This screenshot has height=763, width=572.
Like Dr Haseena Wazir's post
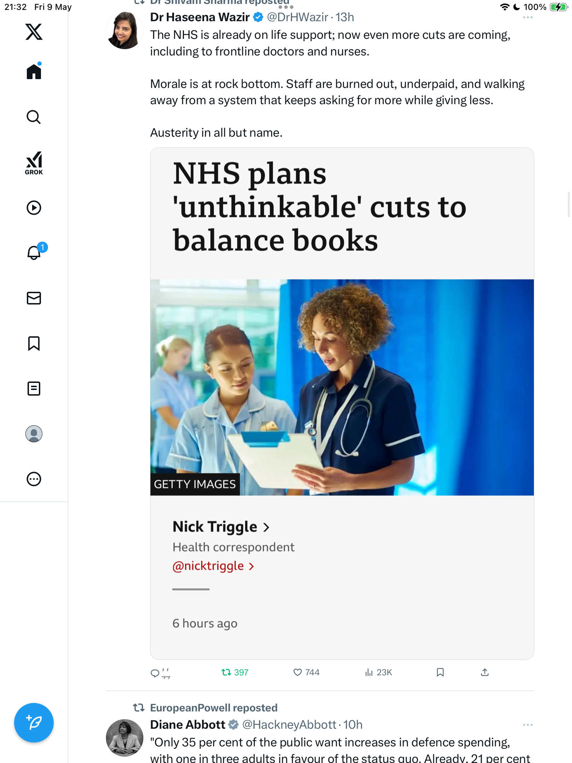coord(306,672)
